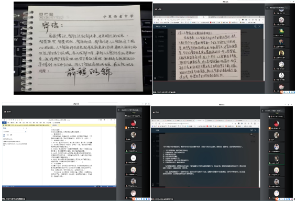The image size is (295, 203).
Task: Click the button on Word's yellow protected-view bar
Action: (x=54, y=125)
